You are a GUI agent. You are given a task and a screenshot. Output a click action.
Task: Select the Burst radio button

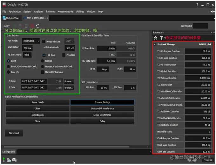tap(9, 61)
